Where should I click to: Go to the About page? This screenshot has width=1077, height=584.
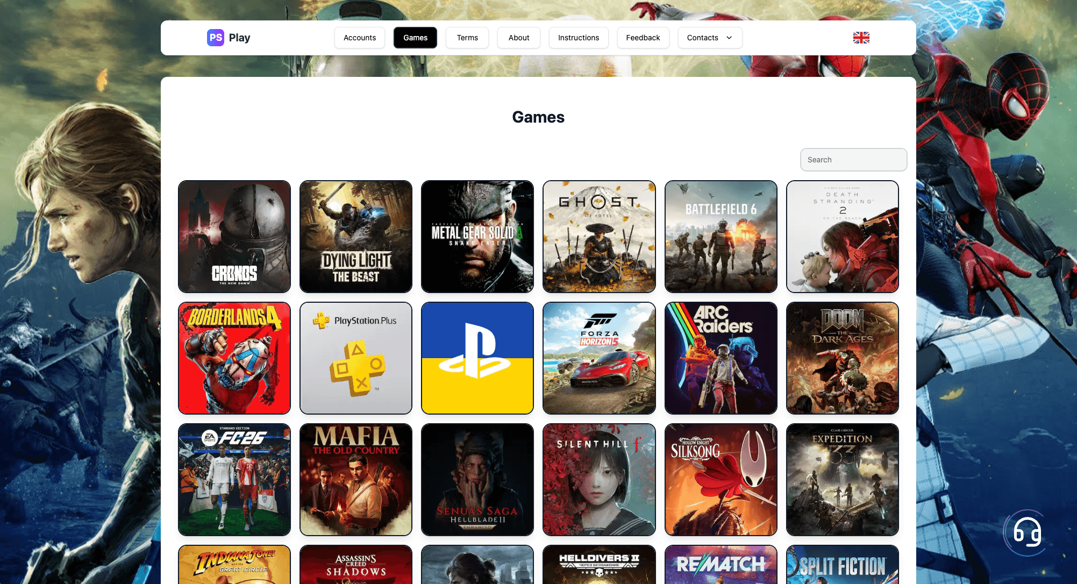[519, 38]
